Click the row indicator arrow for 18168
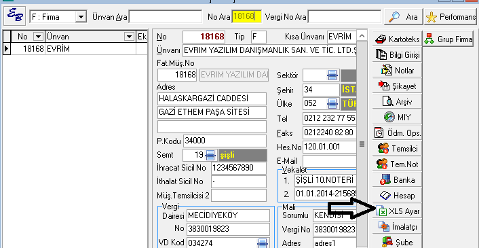This screenshot has width=479, height=248. 6,49
